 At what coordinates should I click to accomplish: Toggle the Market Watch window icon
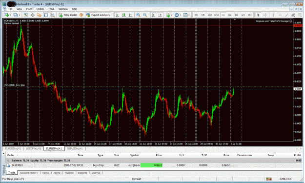[26, 15]
